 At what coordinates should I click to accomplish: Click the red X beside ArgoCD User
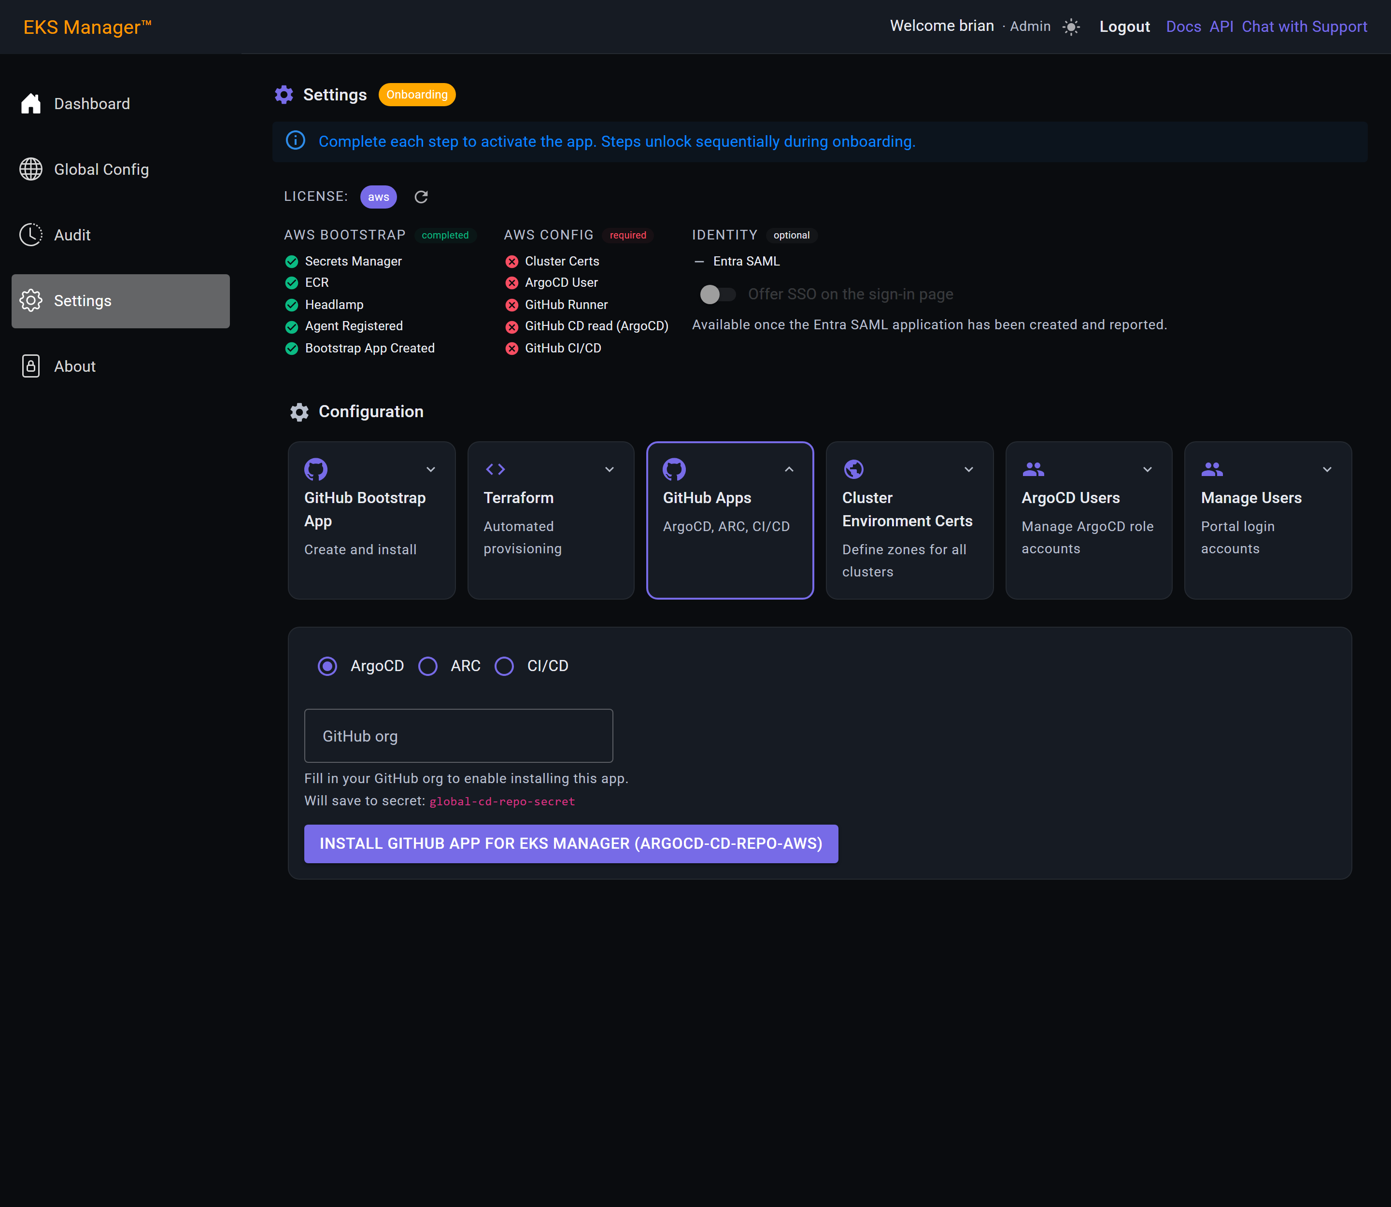coord(512,283)
